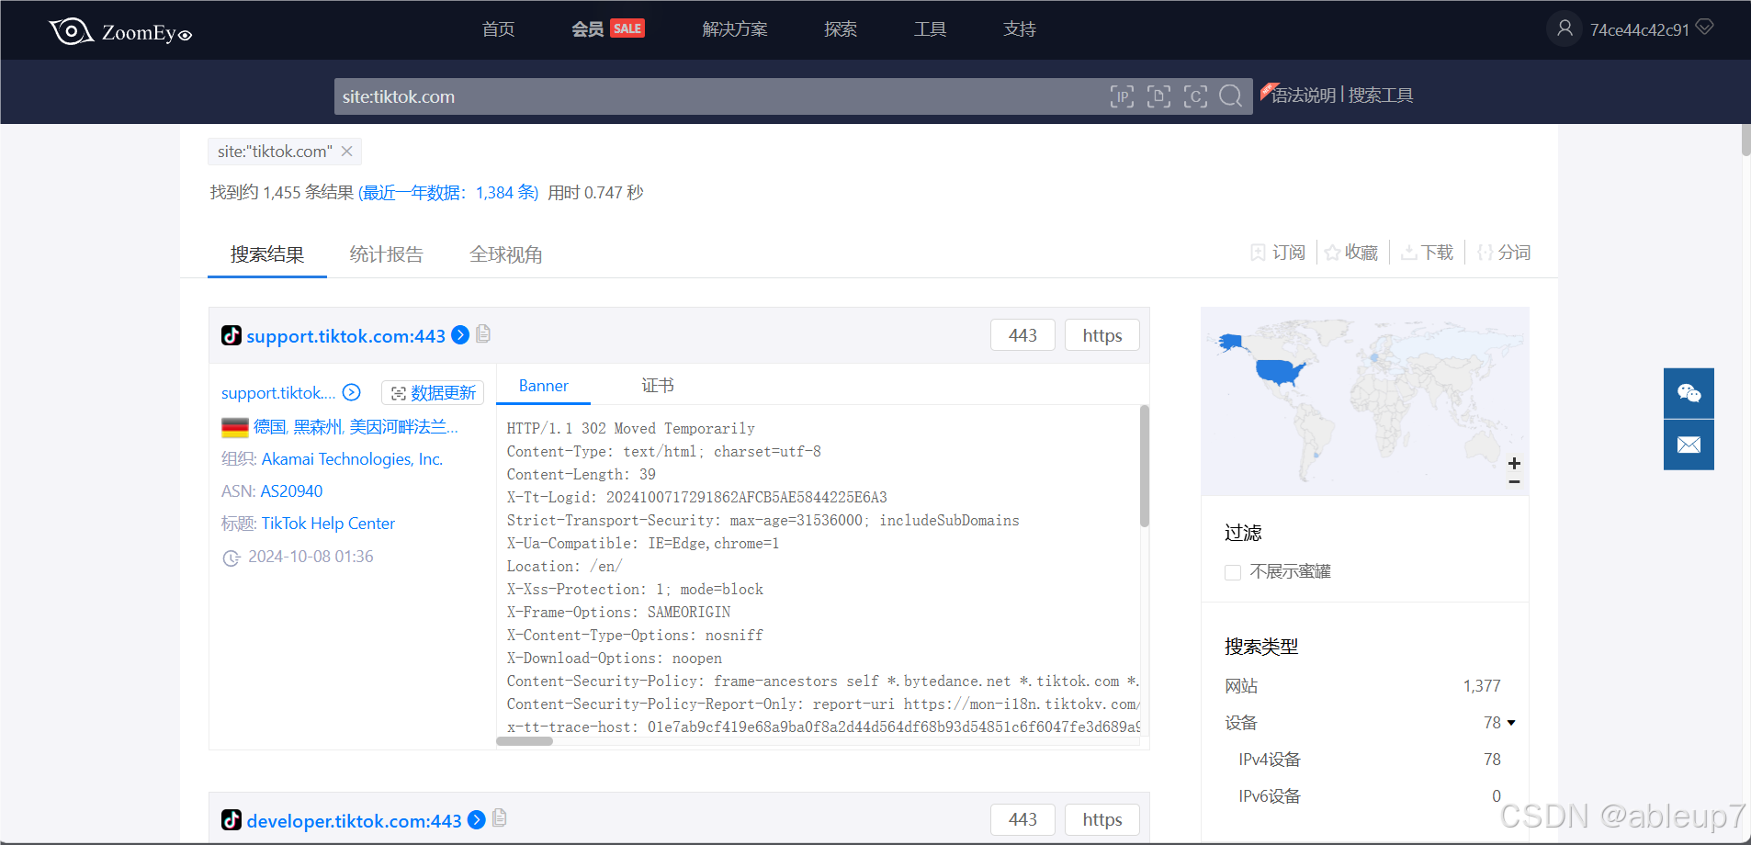Click the German flag icon
The height and width of the screenshot is (845, 1751).
235,427
